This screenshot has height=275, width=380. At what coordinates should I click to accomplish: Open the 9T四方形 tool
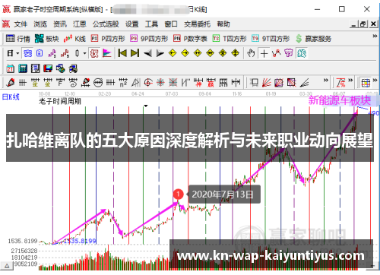pos(271,39)
